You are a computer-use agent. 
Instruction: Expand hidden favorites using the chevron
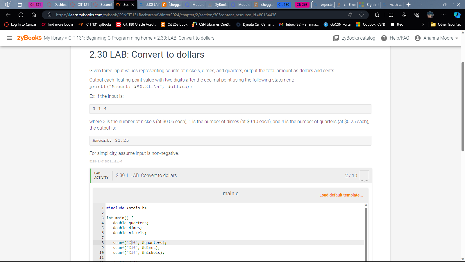pyautogui.click(x=423, y=24)
